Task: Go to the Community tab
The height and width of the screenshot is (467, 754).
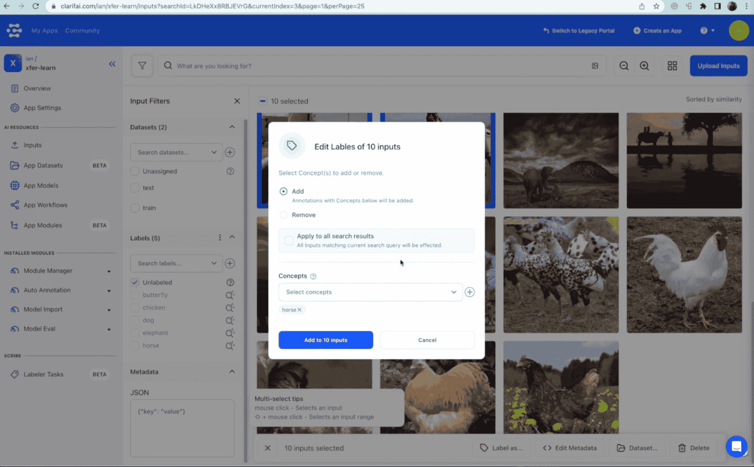Action: (82, 31)
